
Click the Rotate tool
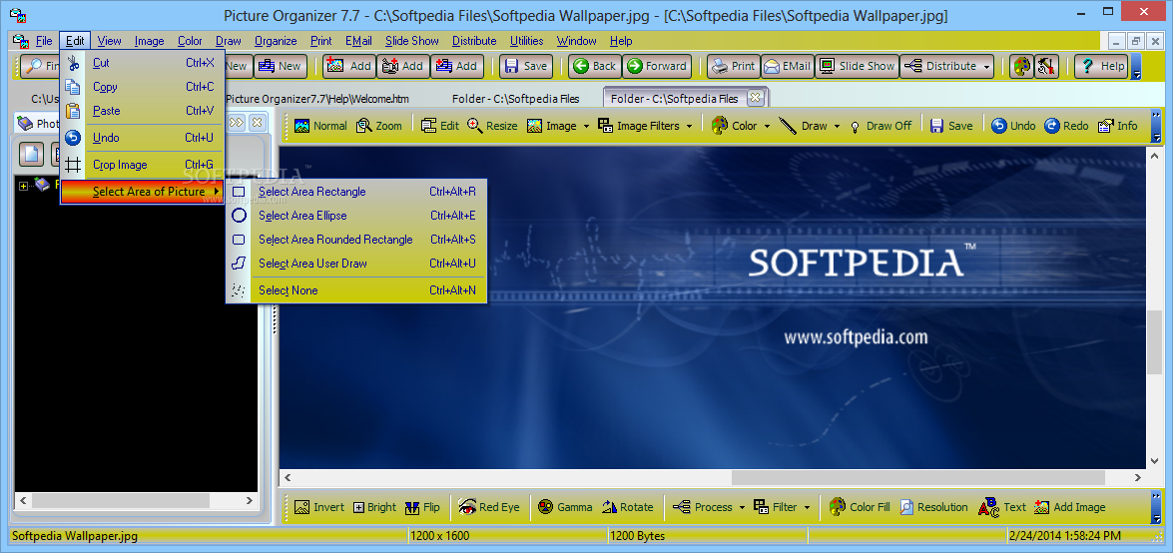coord(628,507)
